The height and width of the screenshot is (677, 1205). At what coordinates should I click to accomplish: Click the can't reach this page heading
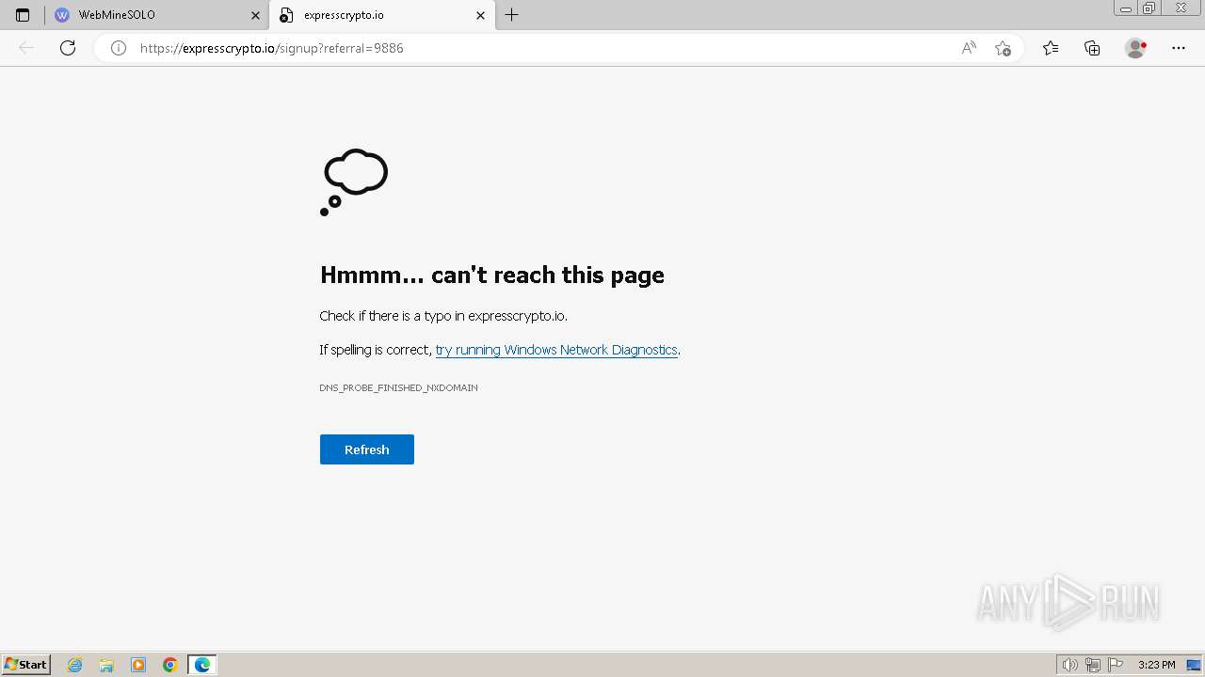coord(492,275)
